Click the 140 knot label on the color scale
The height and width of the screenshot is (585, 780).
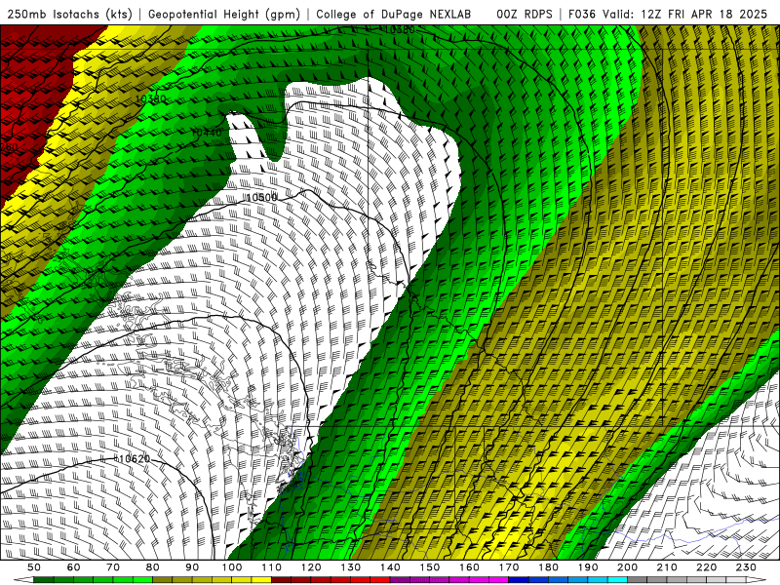tap(390, 567)
